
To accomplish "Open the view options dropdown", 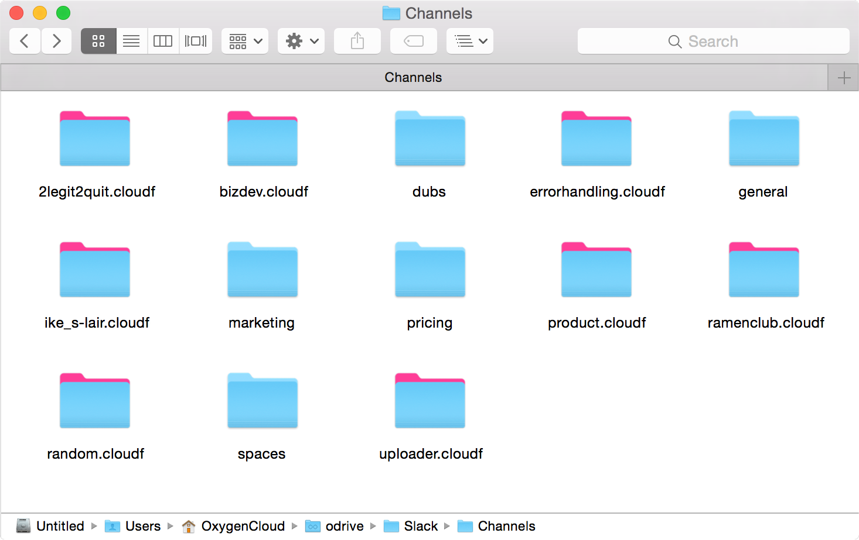I will click(x=469, y=41).
